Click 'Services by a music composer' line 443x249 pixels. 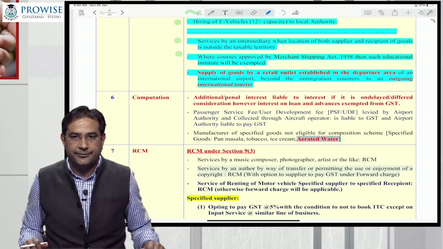[x=287, y=160]
